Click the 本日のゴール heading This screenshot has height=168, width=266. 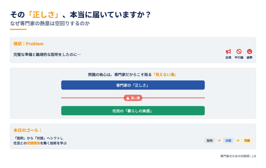pos(28,130)
